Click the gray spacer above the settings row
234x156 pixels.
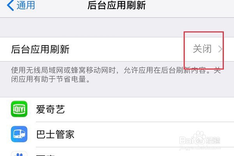click(x=117, y=27)
